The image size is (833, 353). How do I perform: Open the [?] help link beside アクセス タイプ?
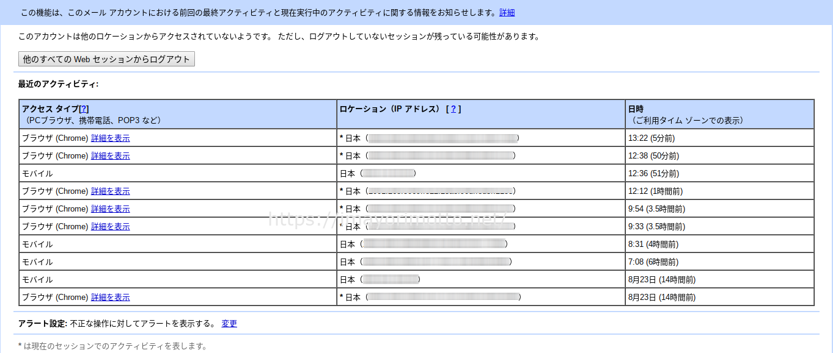pyautogui.click(x=84, y=109)
